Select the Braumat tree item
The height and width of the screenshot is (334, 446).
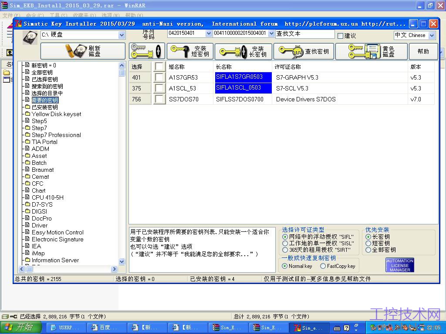pyautogui.click(x=43, y=170)
